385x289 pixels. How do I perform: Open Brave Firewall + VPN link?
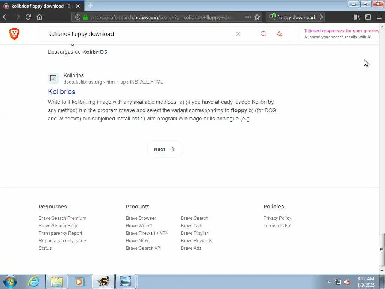coord(147,233)
